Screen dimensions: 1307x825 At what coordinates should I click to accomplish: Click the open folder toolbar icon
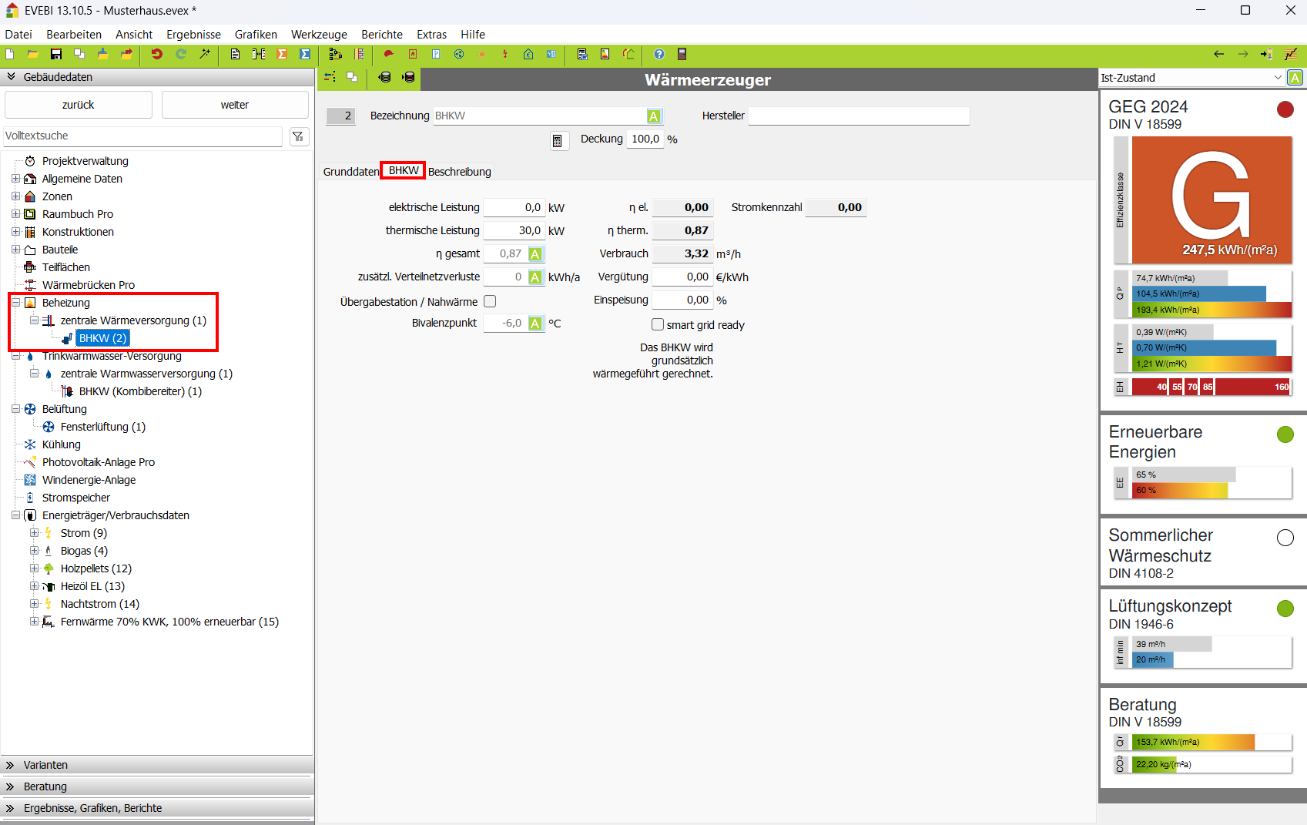click(32, 54)
